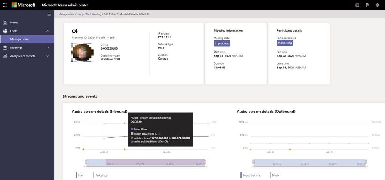Click the user's profile picture
Screen dimensions: 385x180
click(82, 52)
